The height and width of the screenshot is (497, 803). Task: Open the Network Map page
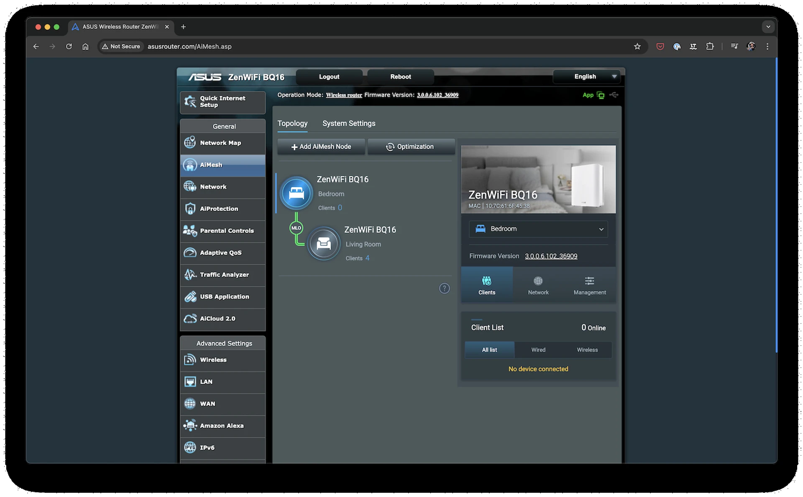point(222,143)
